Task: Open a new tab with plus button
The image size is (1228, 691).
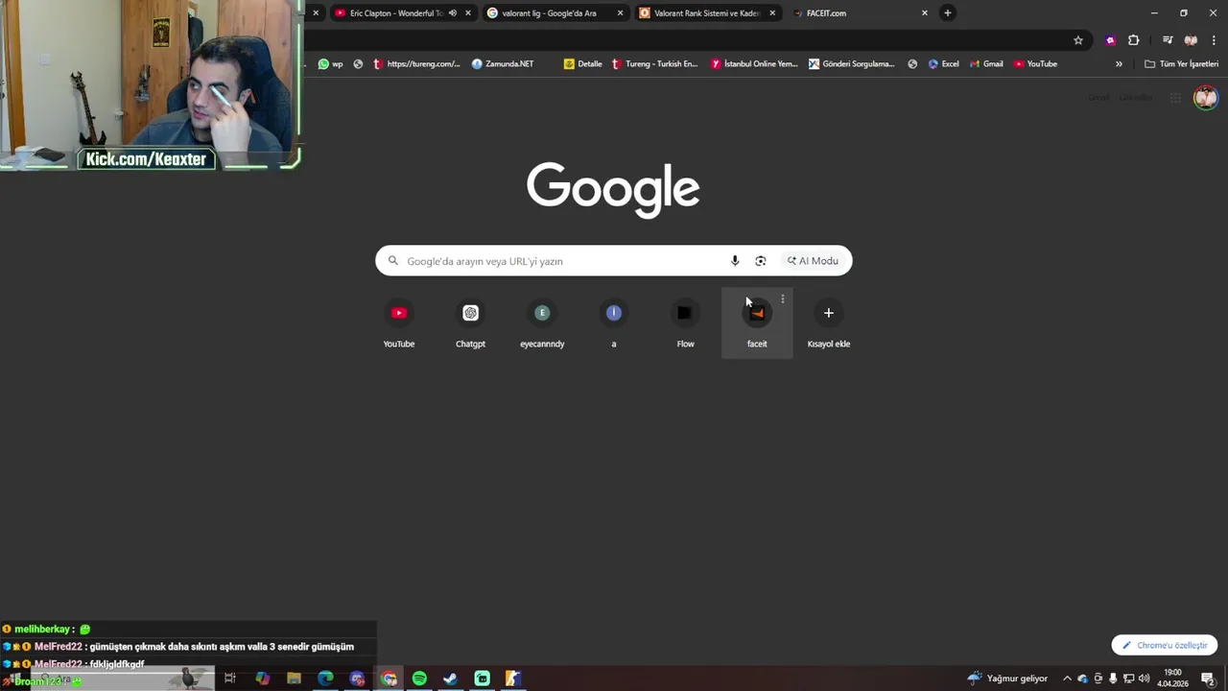Action: click(948, 13)
